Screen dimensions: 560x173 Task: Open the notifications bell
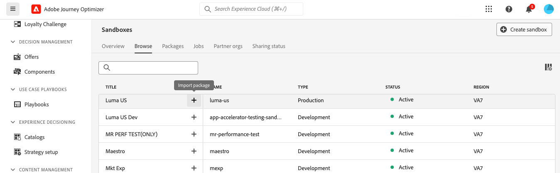[x=529, y=10]
